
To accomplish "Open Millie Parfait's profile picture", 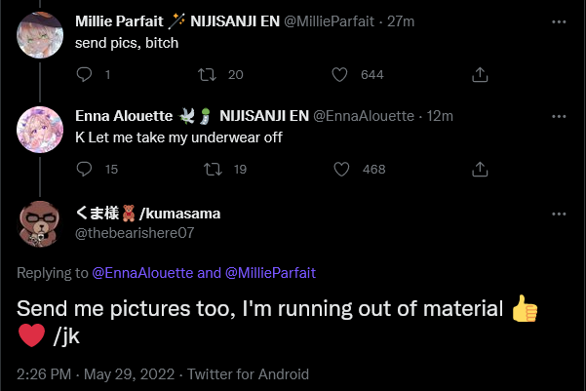I will click(x=42, y=37).
